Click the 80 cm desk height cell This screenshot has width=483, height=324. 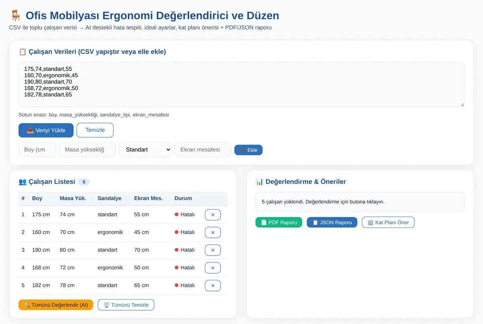(x=67, y=250)
